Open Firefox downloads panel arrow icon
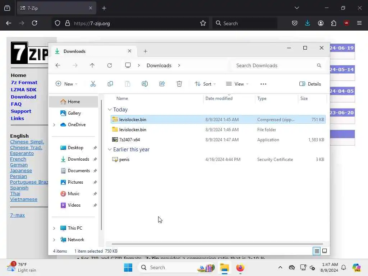Screen dimensions: 368x276 pos(308,23)
